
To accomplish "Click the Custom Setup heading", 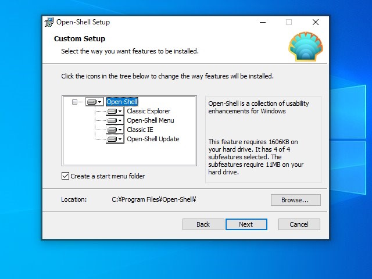I will click(x=80, y=39).
